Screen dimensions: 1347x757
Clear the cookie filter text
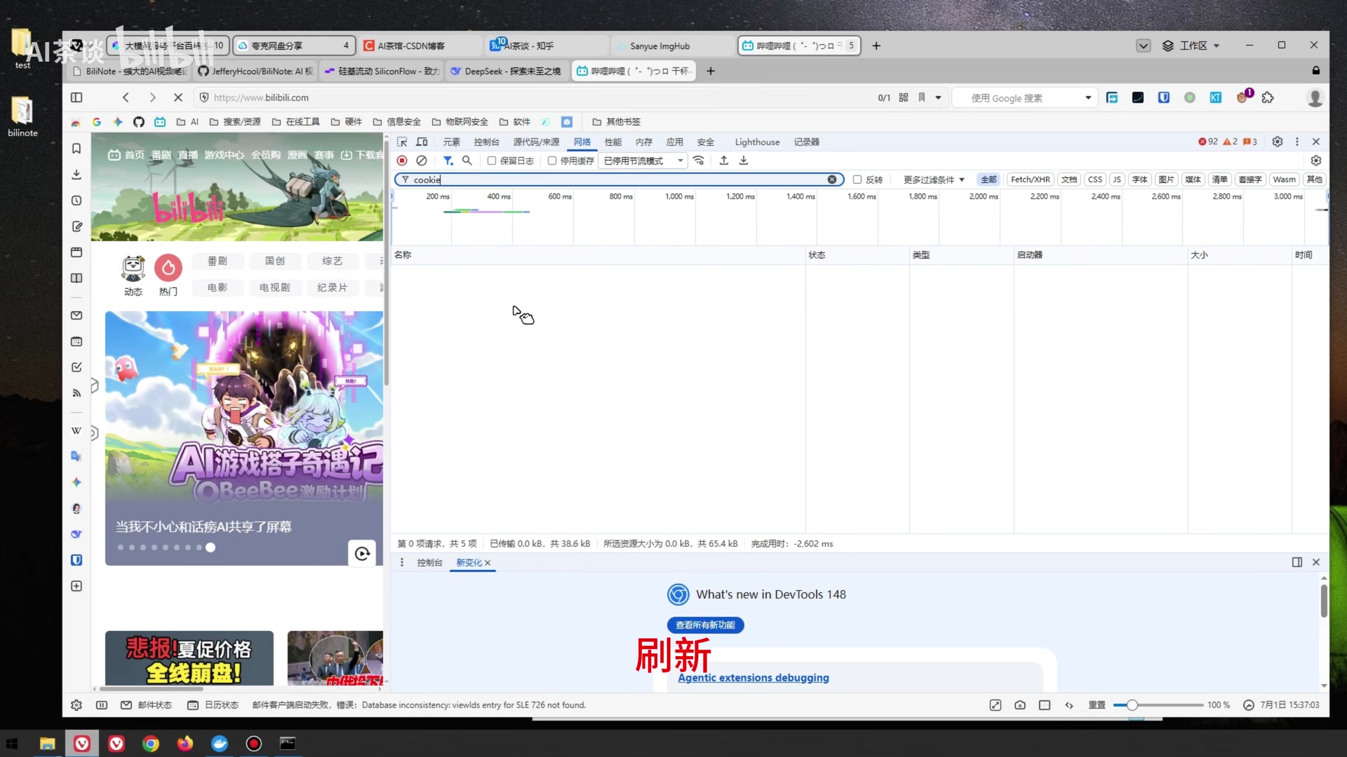coord(832,179)
